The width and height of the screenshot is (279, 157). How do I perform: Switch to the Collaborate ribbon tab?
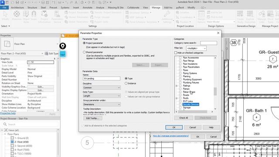coord(133,7)
